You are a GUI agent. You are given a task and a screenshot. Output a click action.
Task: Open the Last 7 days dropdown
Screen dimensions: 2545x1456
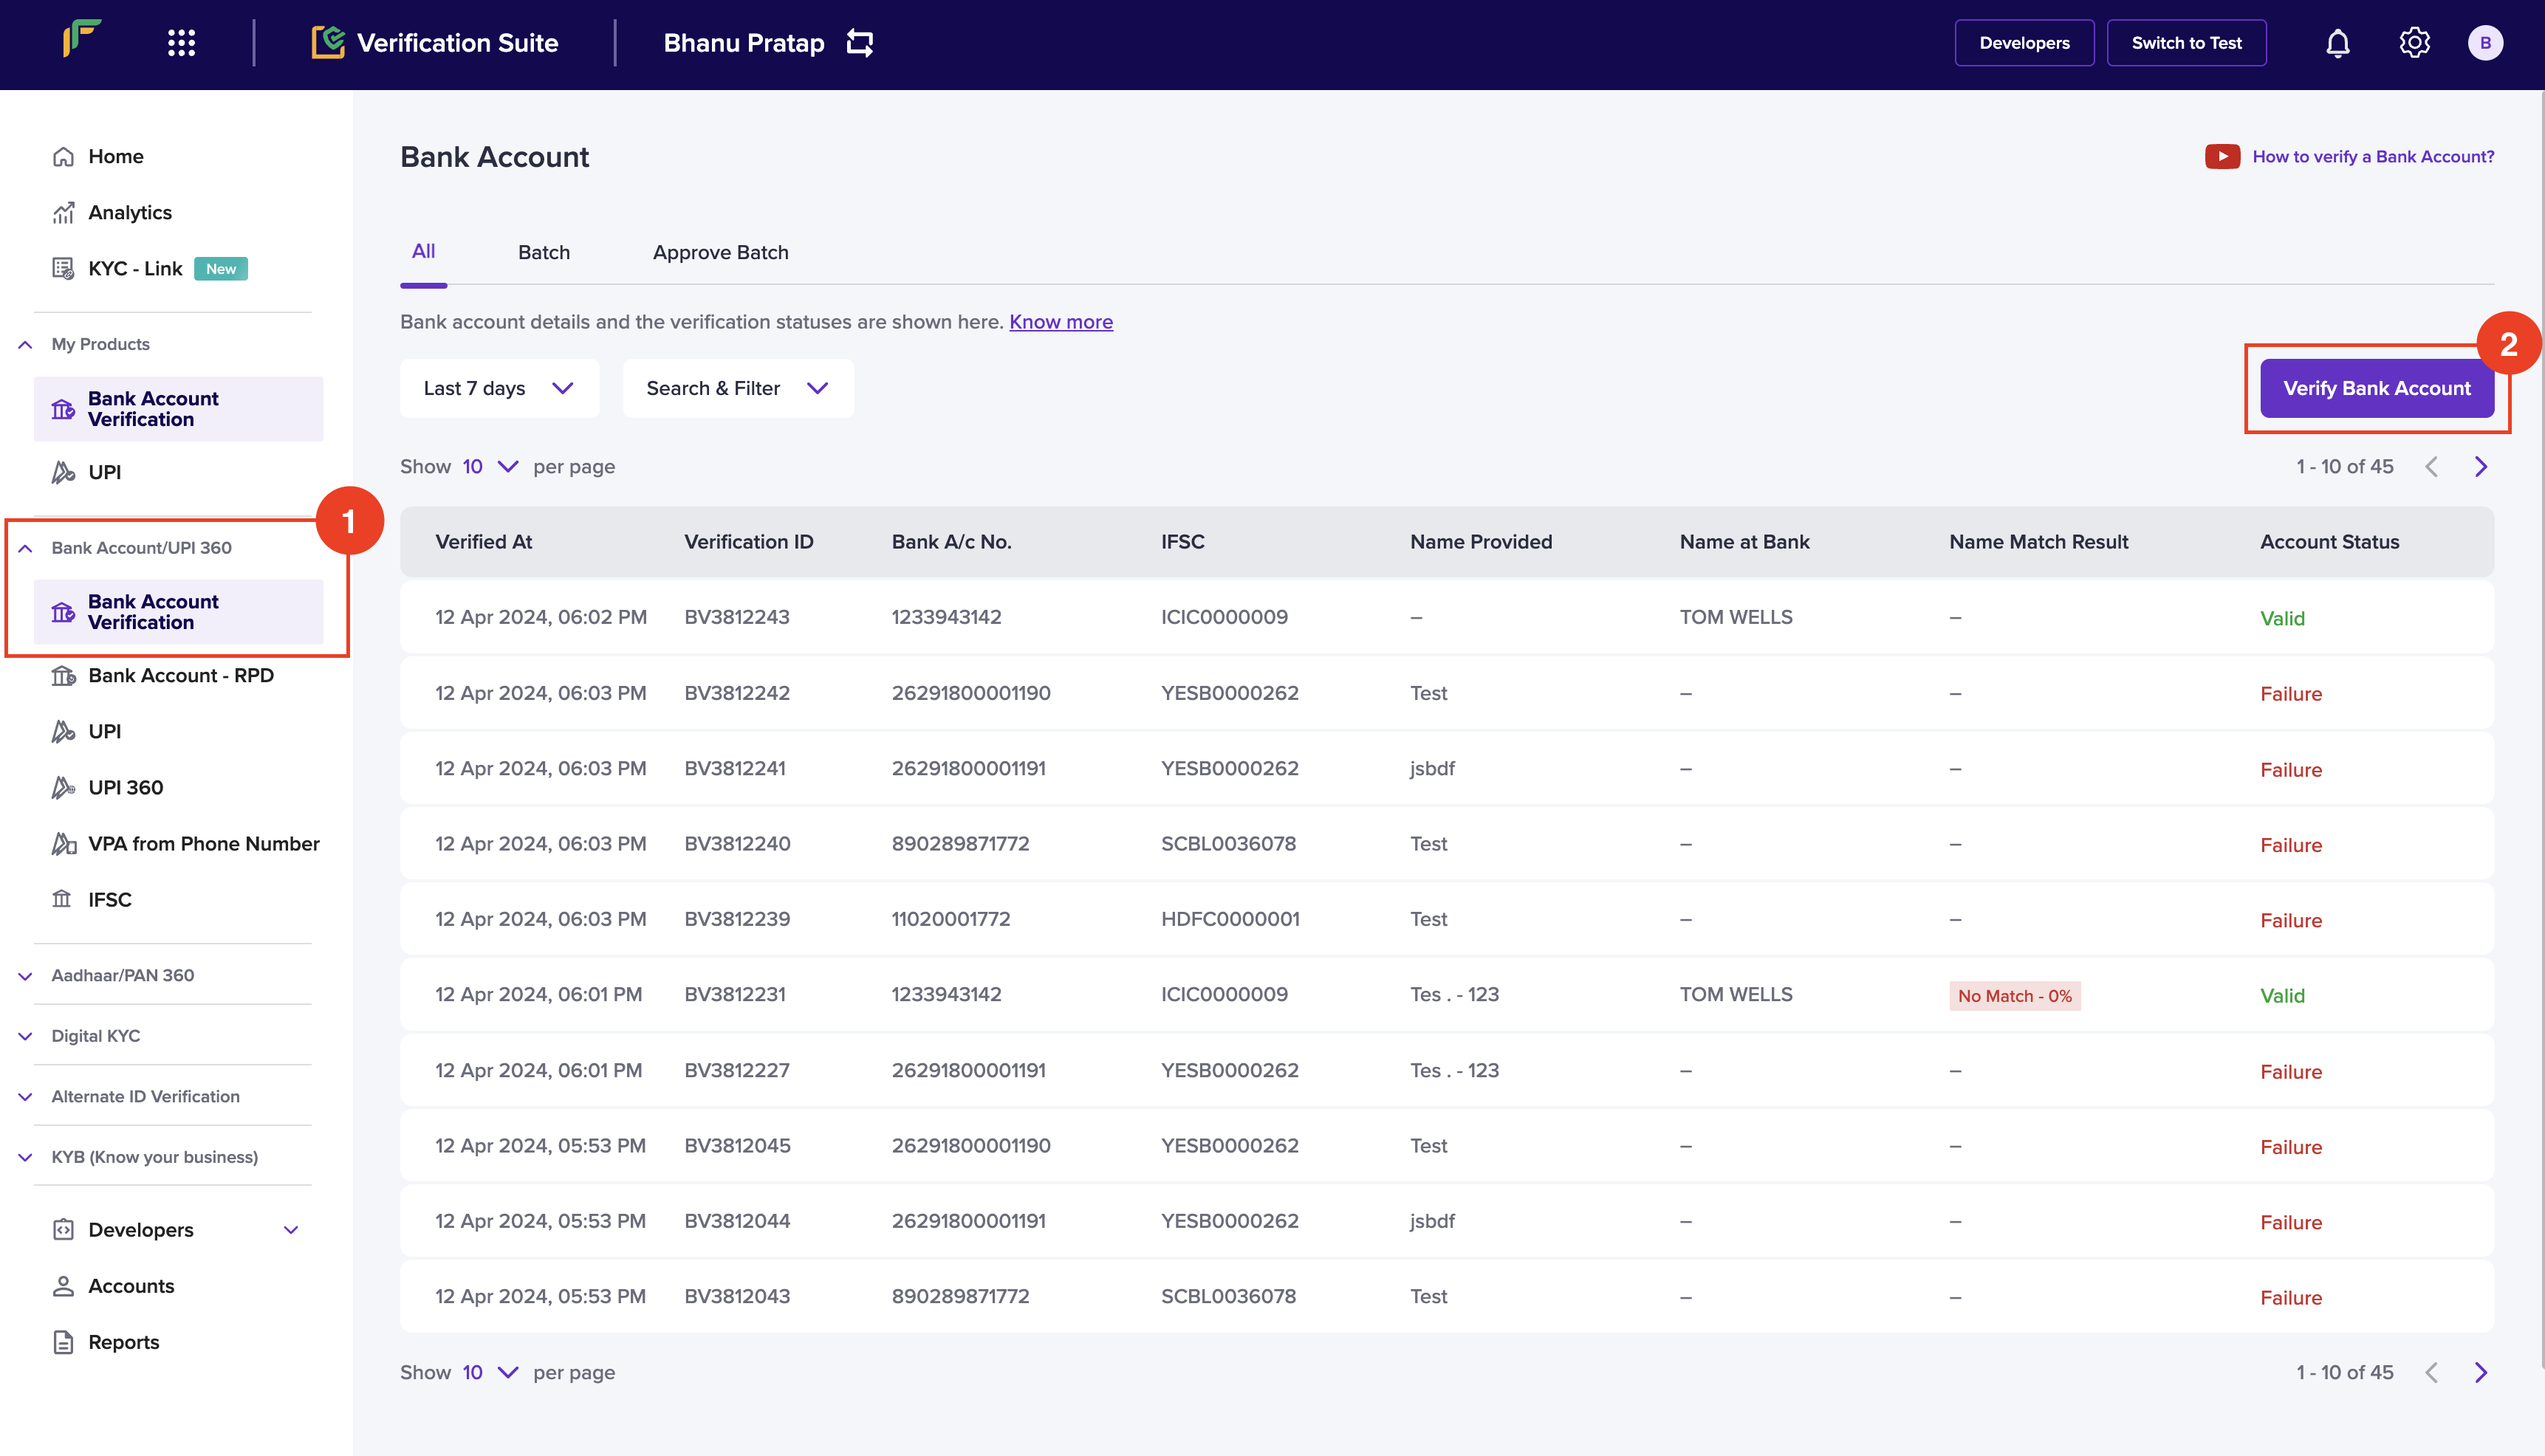pos(499,388)
